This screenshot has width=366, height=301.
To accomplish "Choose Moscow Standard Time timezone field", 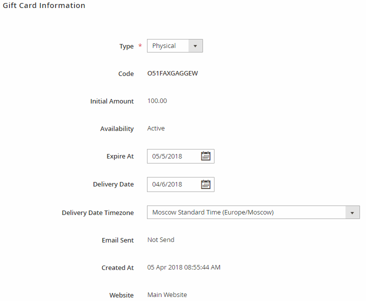I will click(x=253, y=212).
